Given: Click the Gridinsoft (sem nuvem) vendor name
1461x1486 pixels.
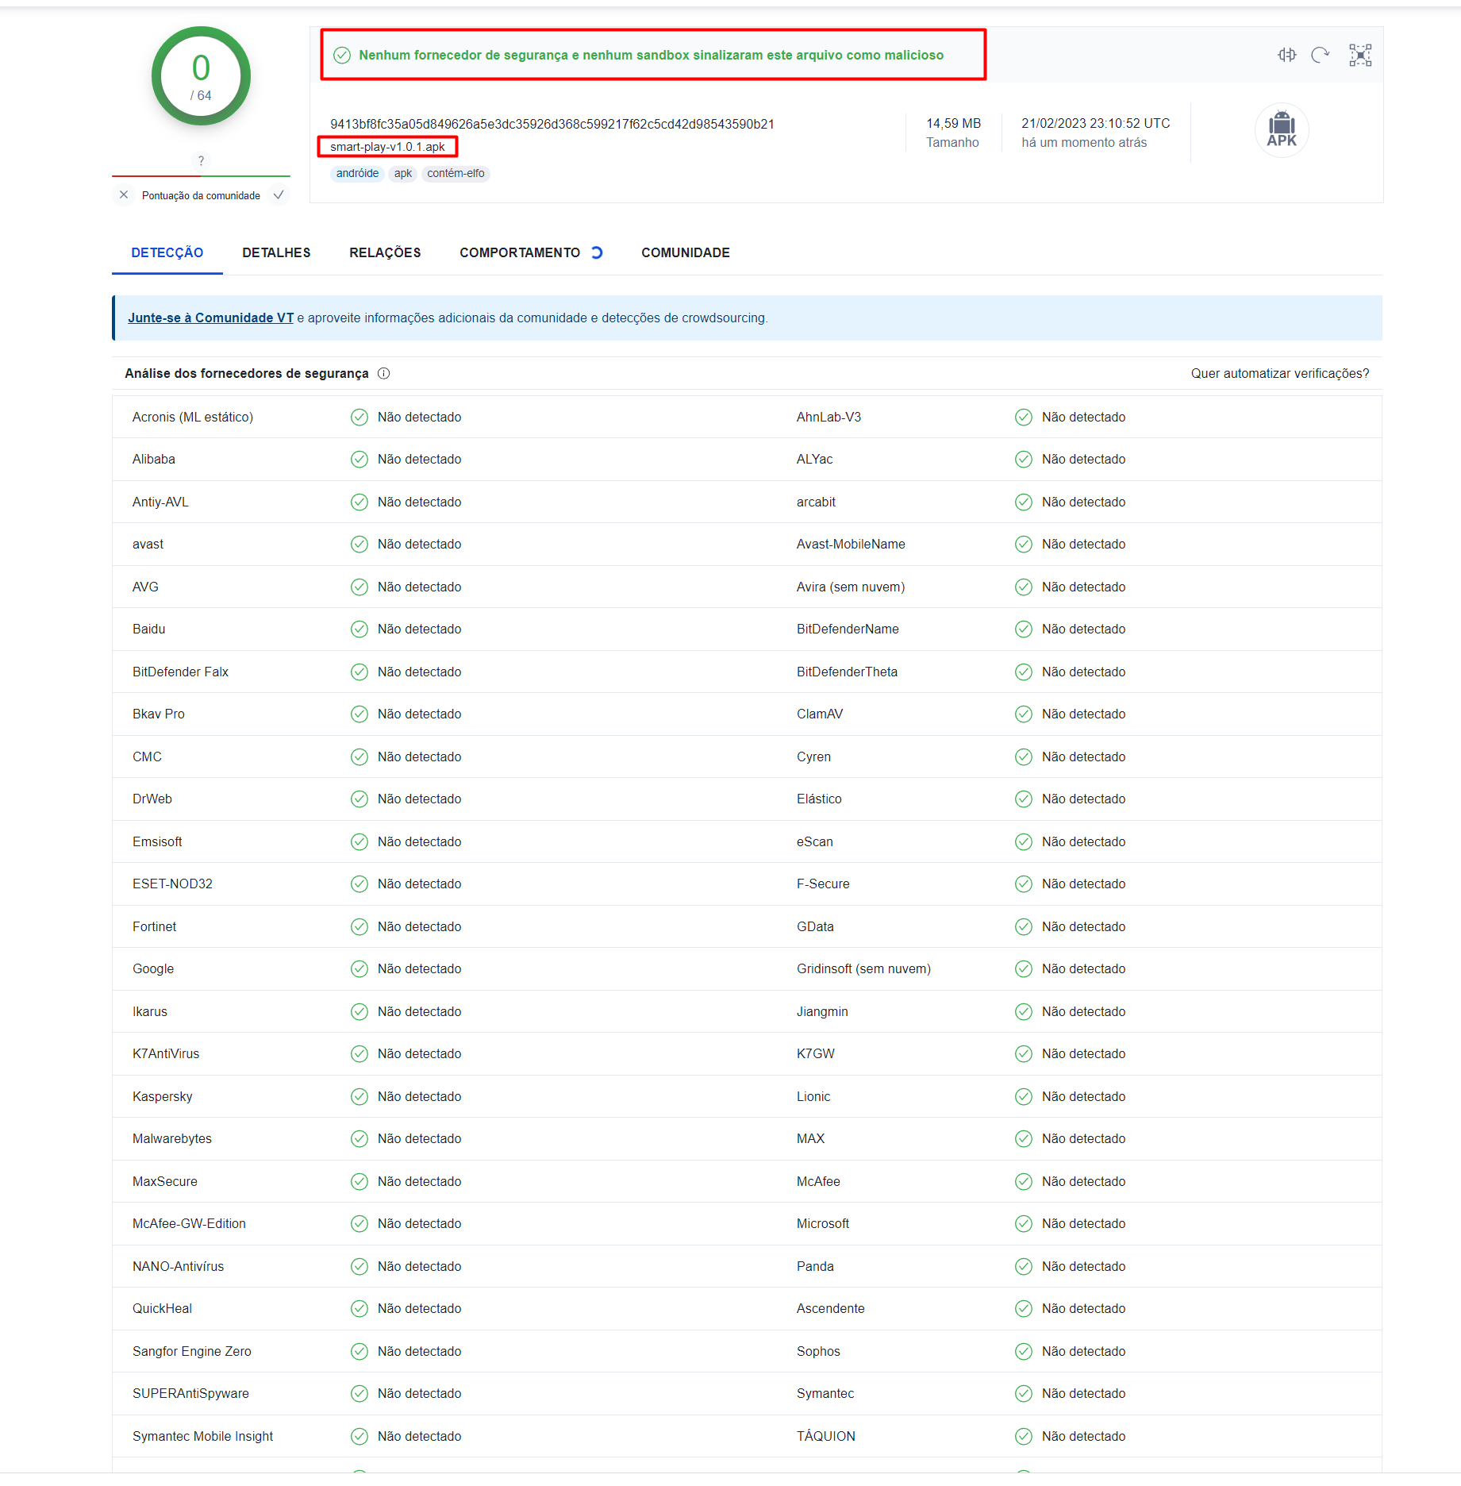Looking at the screenshot, I should coord(864,968).
